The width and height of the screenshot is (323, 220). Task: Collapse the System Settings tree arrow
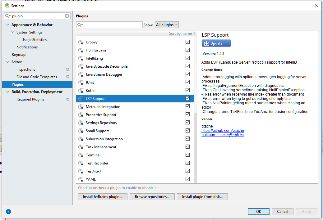[x=12, y=32]
